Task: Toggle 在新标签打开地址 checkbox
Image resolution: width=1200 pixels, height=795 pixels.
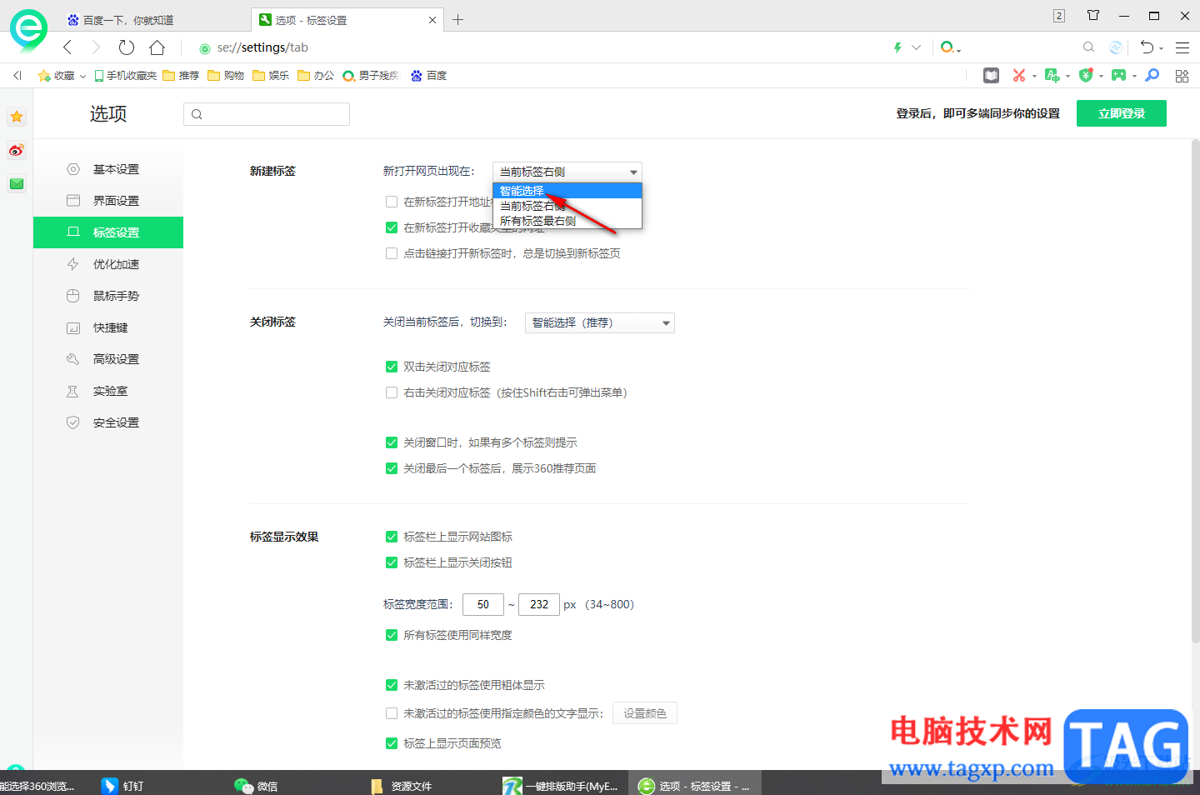Action: click(392, 202)
